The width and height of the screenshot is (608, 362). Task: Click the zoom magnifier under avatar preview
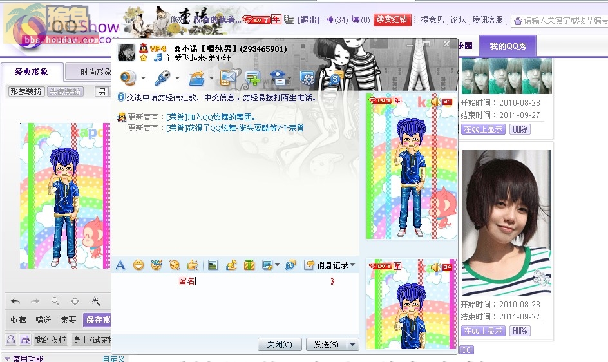(x=55, y=301)
